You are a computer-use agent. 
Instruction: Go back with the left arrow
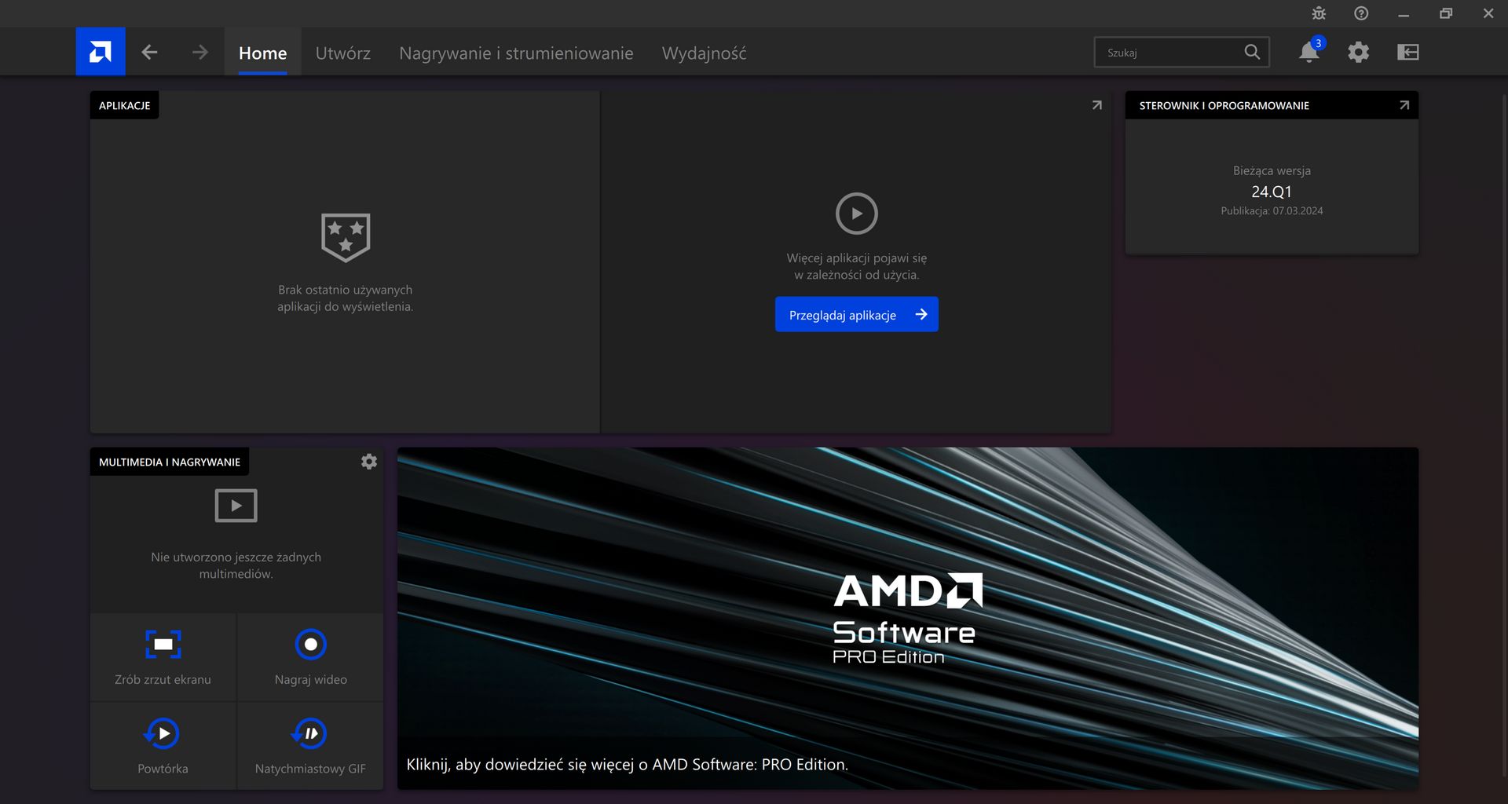149,52
